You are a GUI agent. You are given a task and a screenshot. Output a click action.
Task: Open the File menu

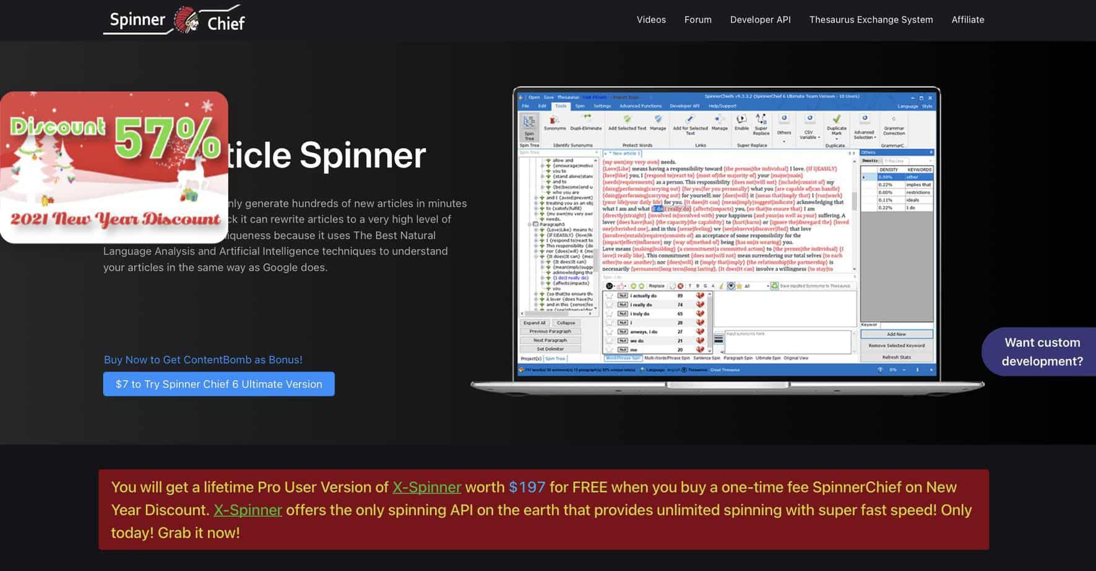[525, 106]
